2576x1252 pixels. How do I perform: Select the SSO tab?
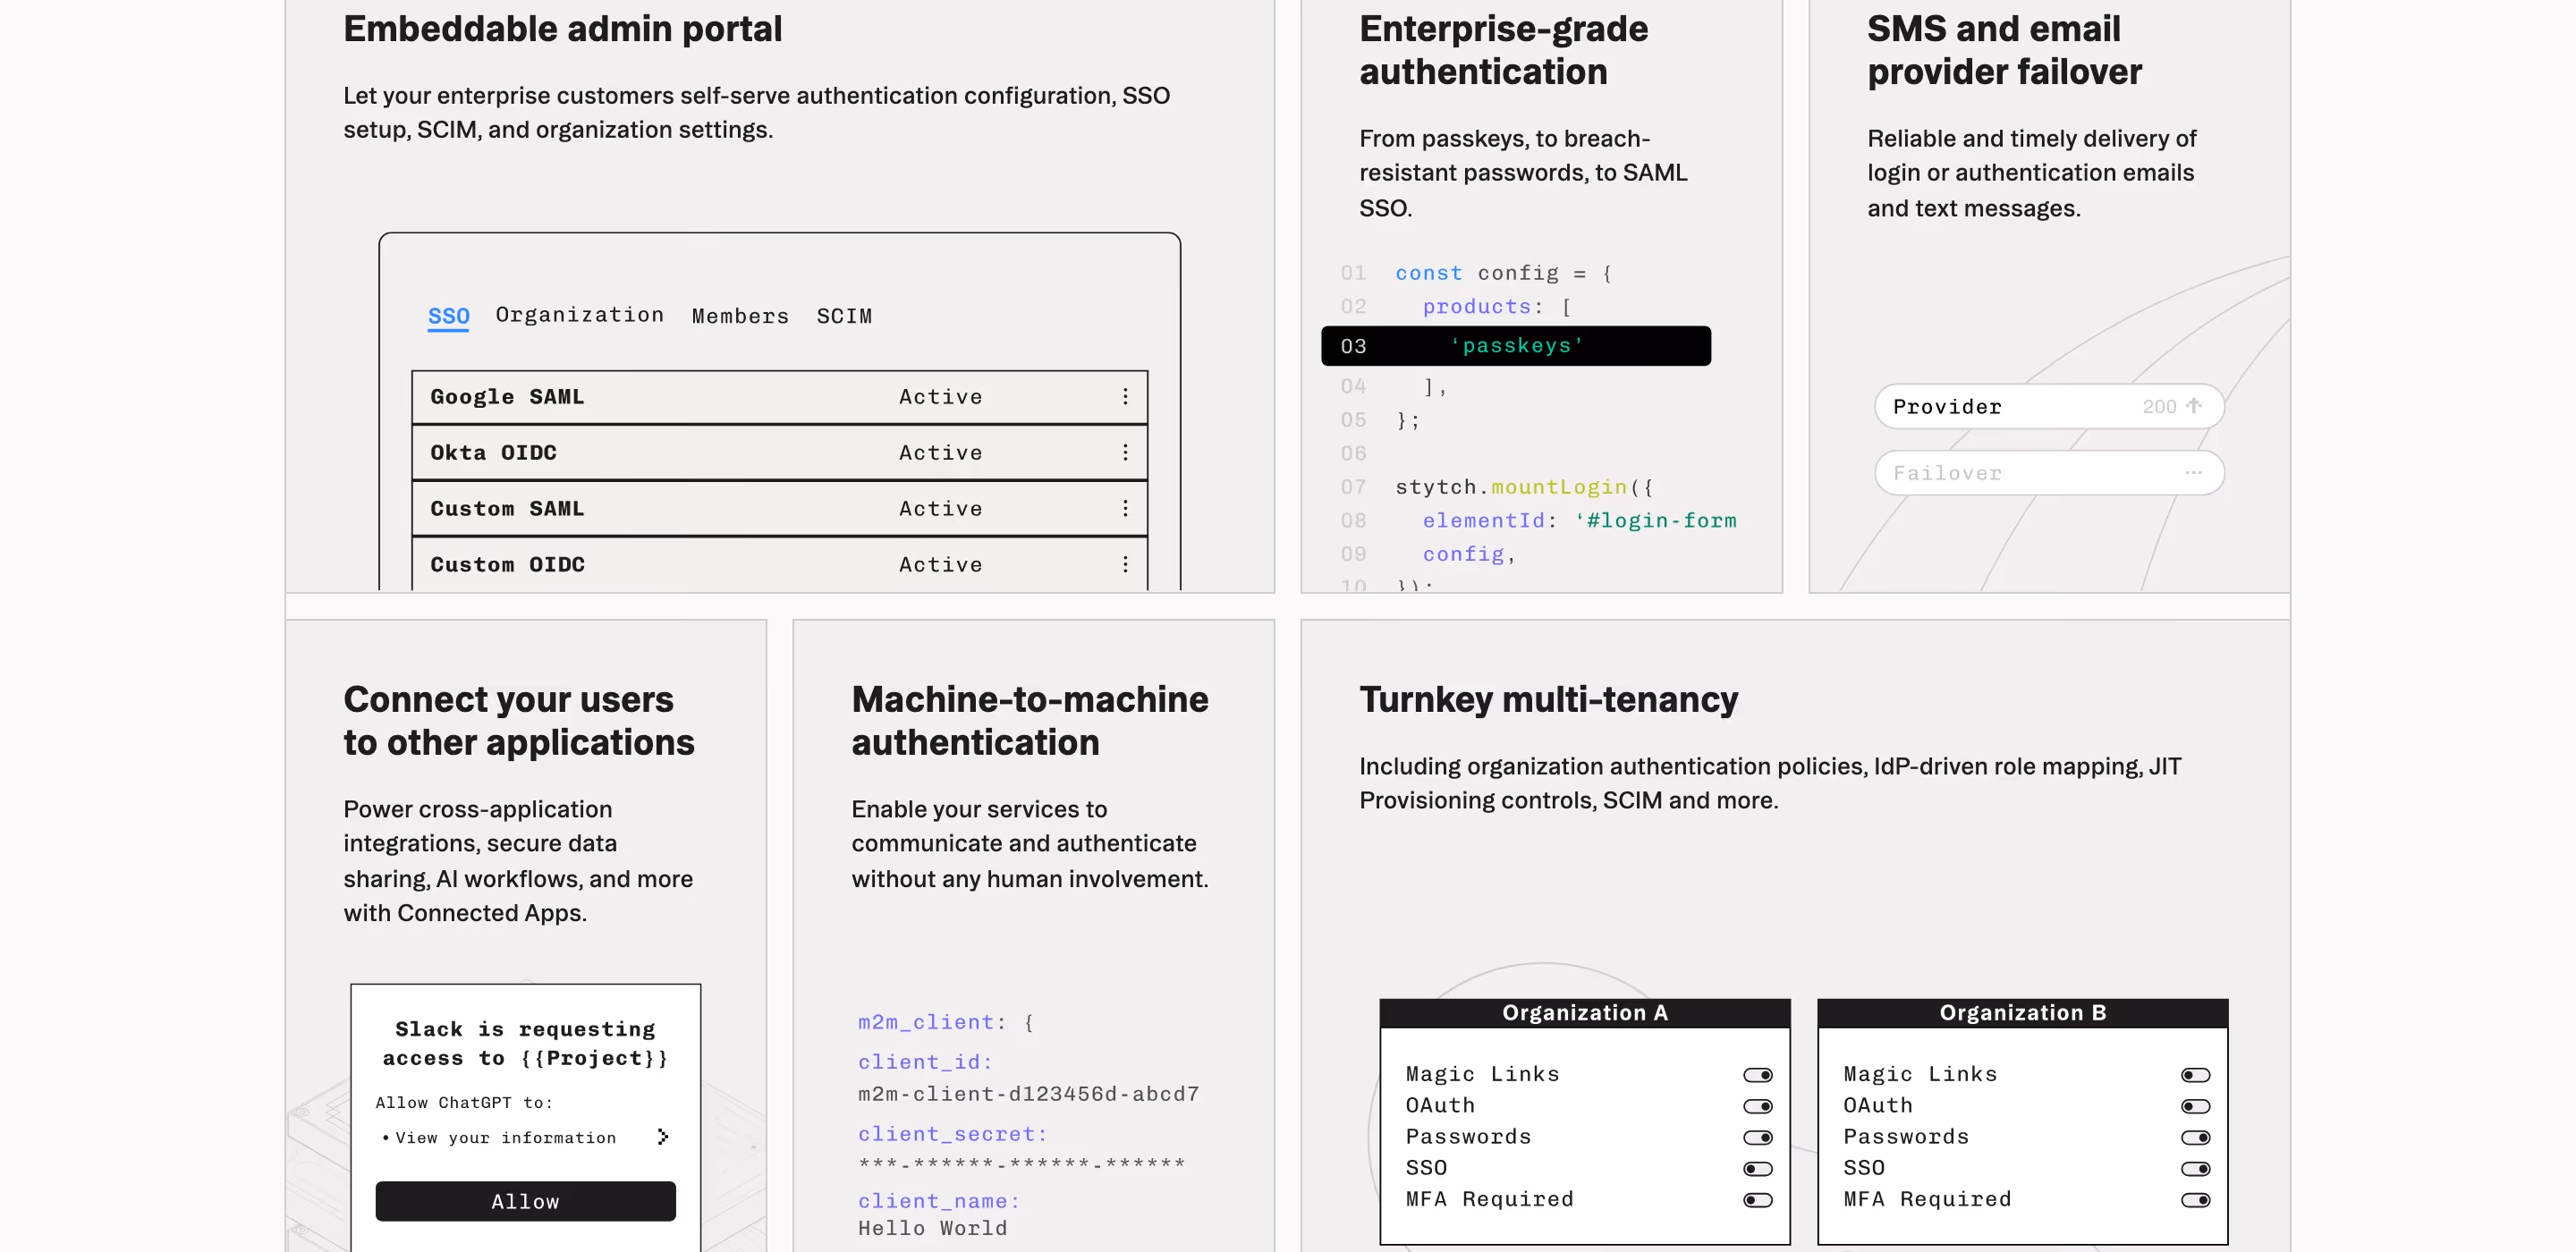click(x=448, y=317)
